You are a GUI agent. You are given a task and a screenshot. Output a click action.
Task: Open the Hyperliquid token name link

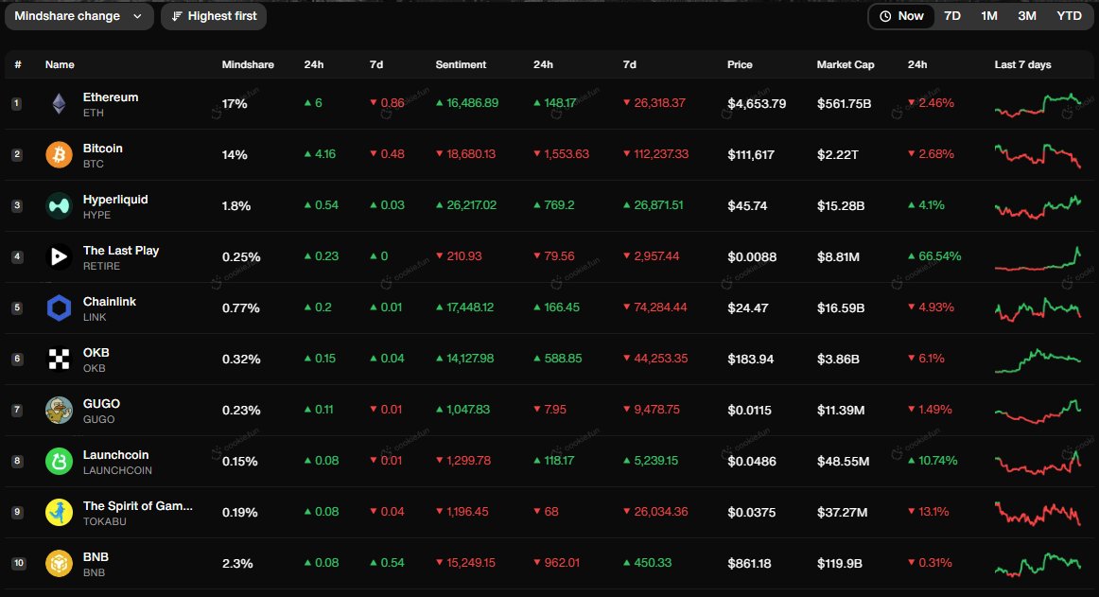pos(115,200)
